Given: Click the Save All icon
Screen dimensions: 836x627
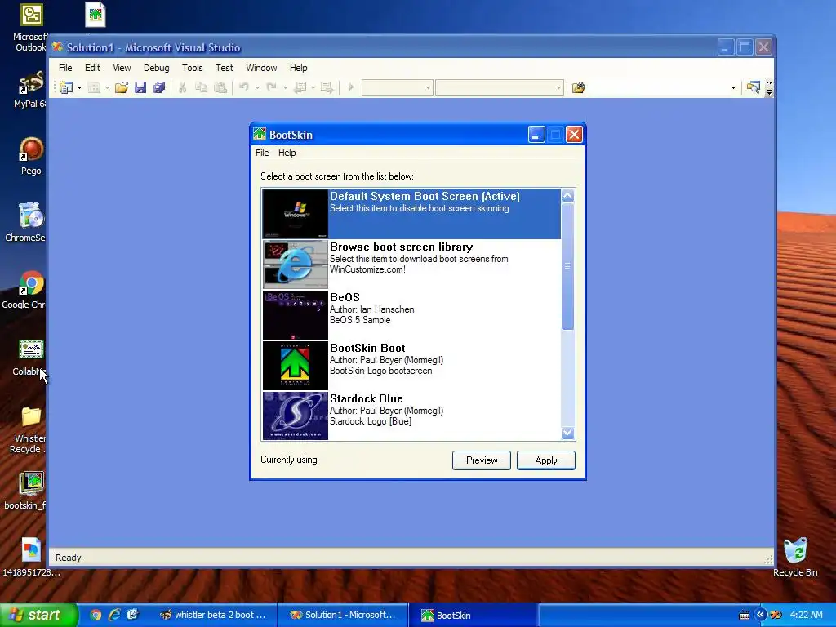Looking at the screenshot, I should click(159, 87).
